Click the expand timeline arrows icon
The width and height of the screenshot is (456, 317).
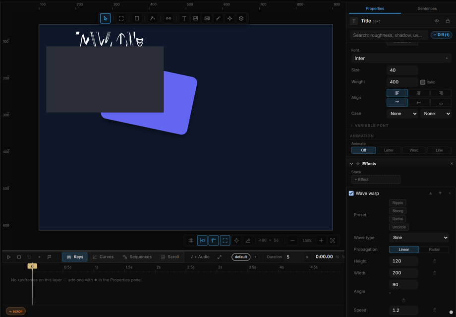220,257
